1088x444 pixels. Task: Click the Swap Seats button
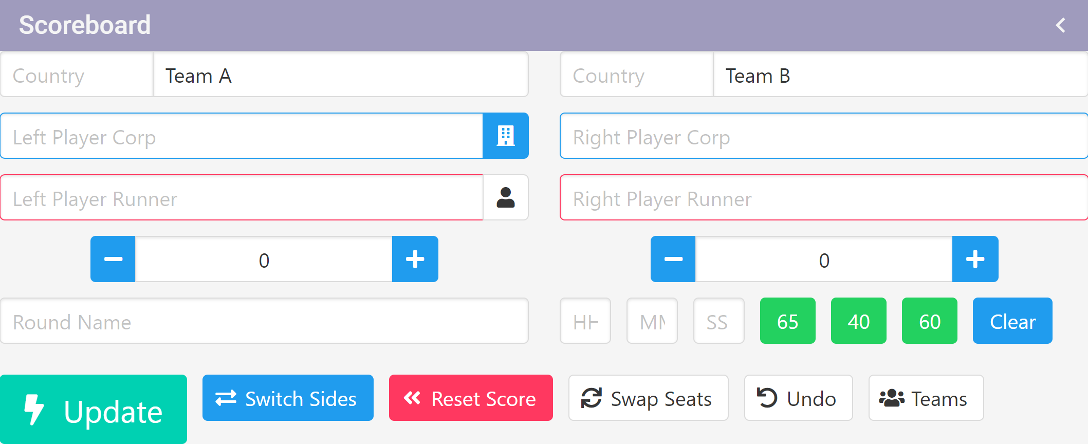click(648, 398)
